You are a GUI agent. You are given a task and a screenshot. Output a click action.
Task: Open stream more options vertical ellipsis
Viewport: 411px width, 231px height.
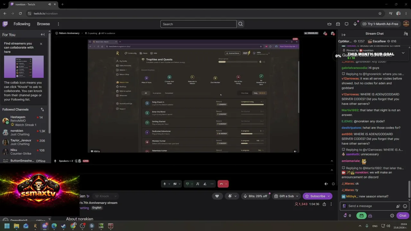click(x=331, y=204)
